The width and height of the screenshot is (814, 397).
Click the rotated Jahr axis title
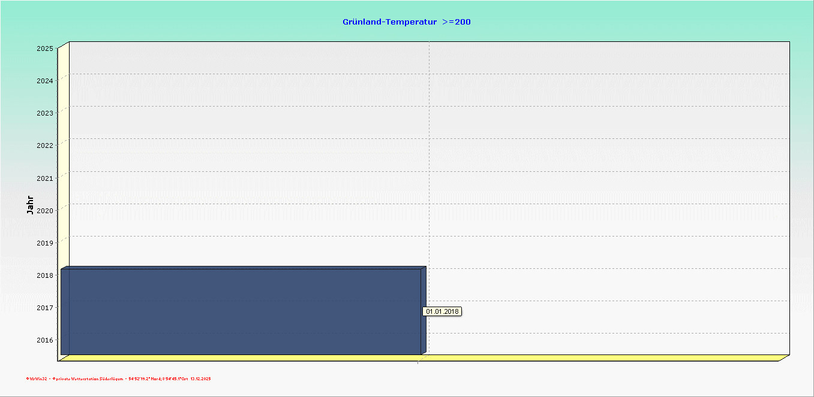(x=30, y=205)
